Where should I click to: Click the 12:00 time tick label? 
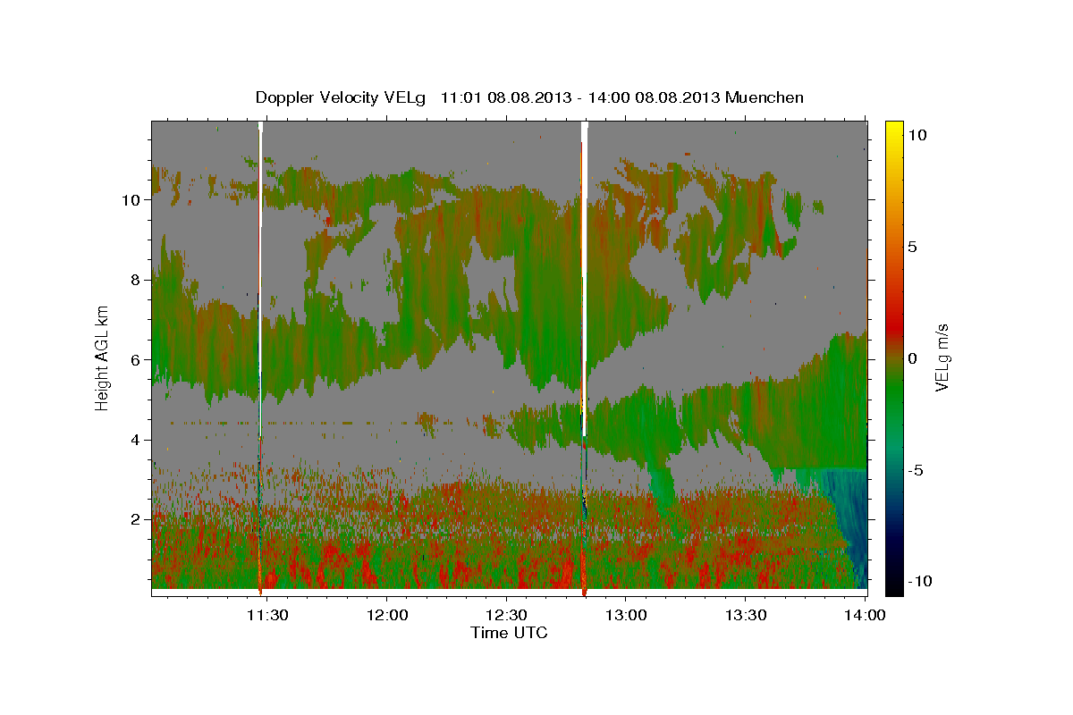tap(387, 615)
